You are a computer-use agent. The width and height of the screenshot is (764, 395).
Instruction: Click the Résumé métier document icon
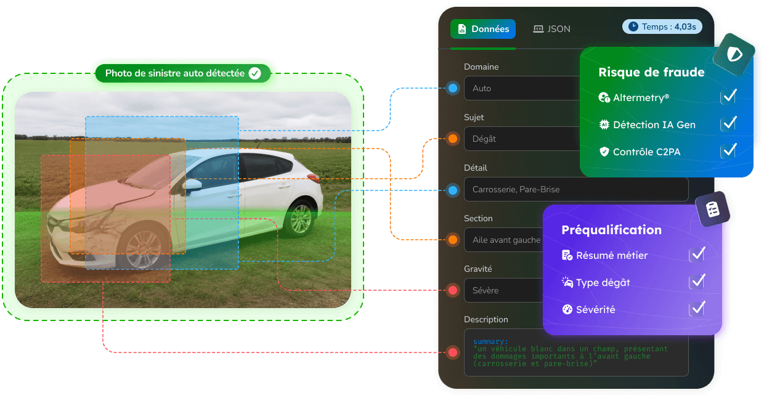tap(567, 255)
